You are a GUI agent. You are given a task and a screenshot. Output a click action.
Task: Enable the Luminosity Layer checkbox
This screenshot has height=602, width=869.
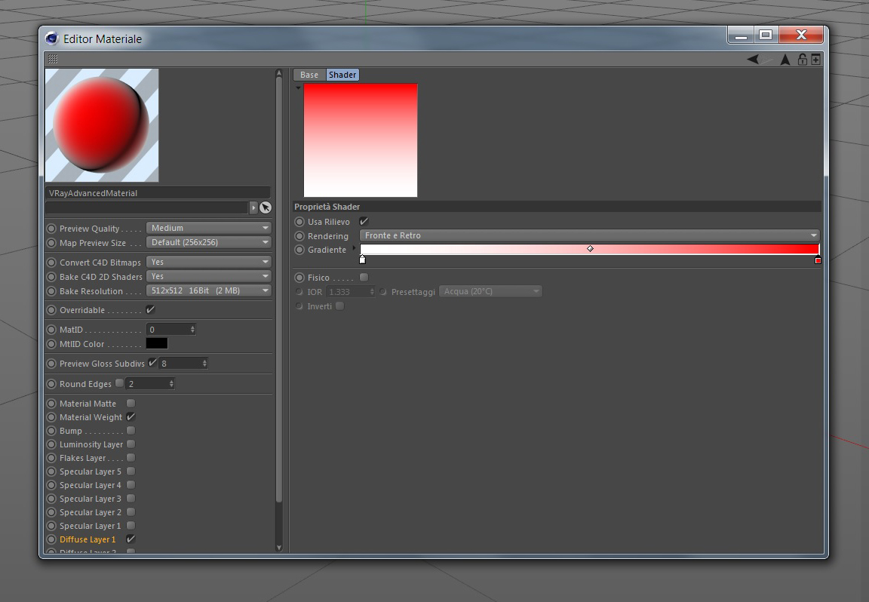coord(131,444)
